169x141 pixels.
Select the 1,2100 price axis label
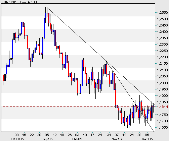162,70
